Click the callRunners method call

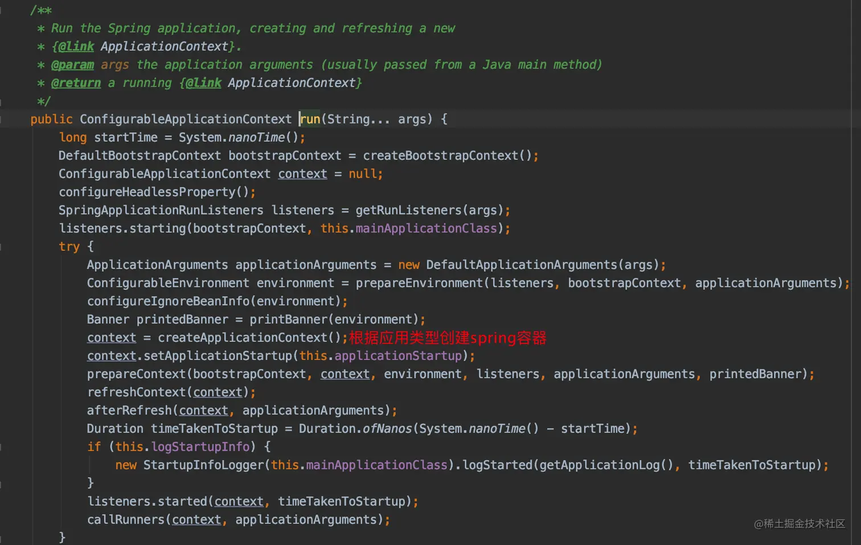pyautogui.click(x=125, y=520)
